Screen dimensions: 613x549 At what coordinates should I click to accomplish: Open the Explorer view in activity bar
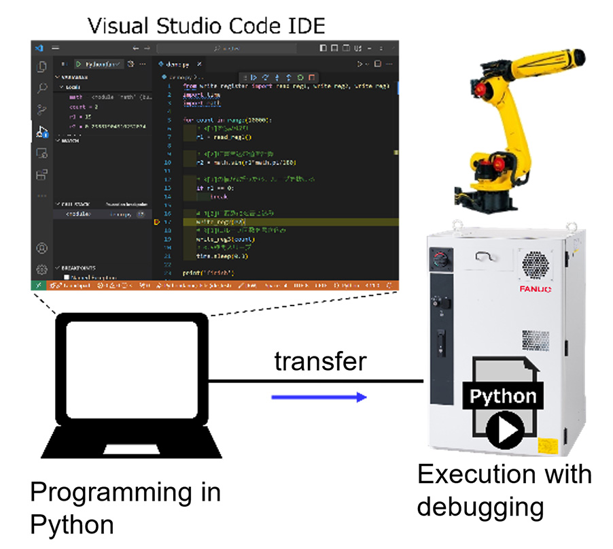(41, 67)
